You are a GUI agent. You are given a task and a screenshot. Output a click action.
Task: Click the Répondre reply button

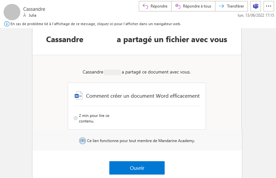[155, 6]
